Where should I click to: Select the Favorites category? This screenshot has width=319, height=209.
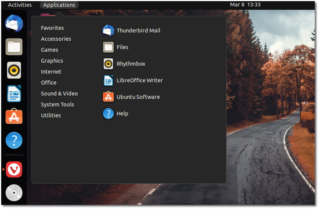pyautogui.click(x=52, y=28)
